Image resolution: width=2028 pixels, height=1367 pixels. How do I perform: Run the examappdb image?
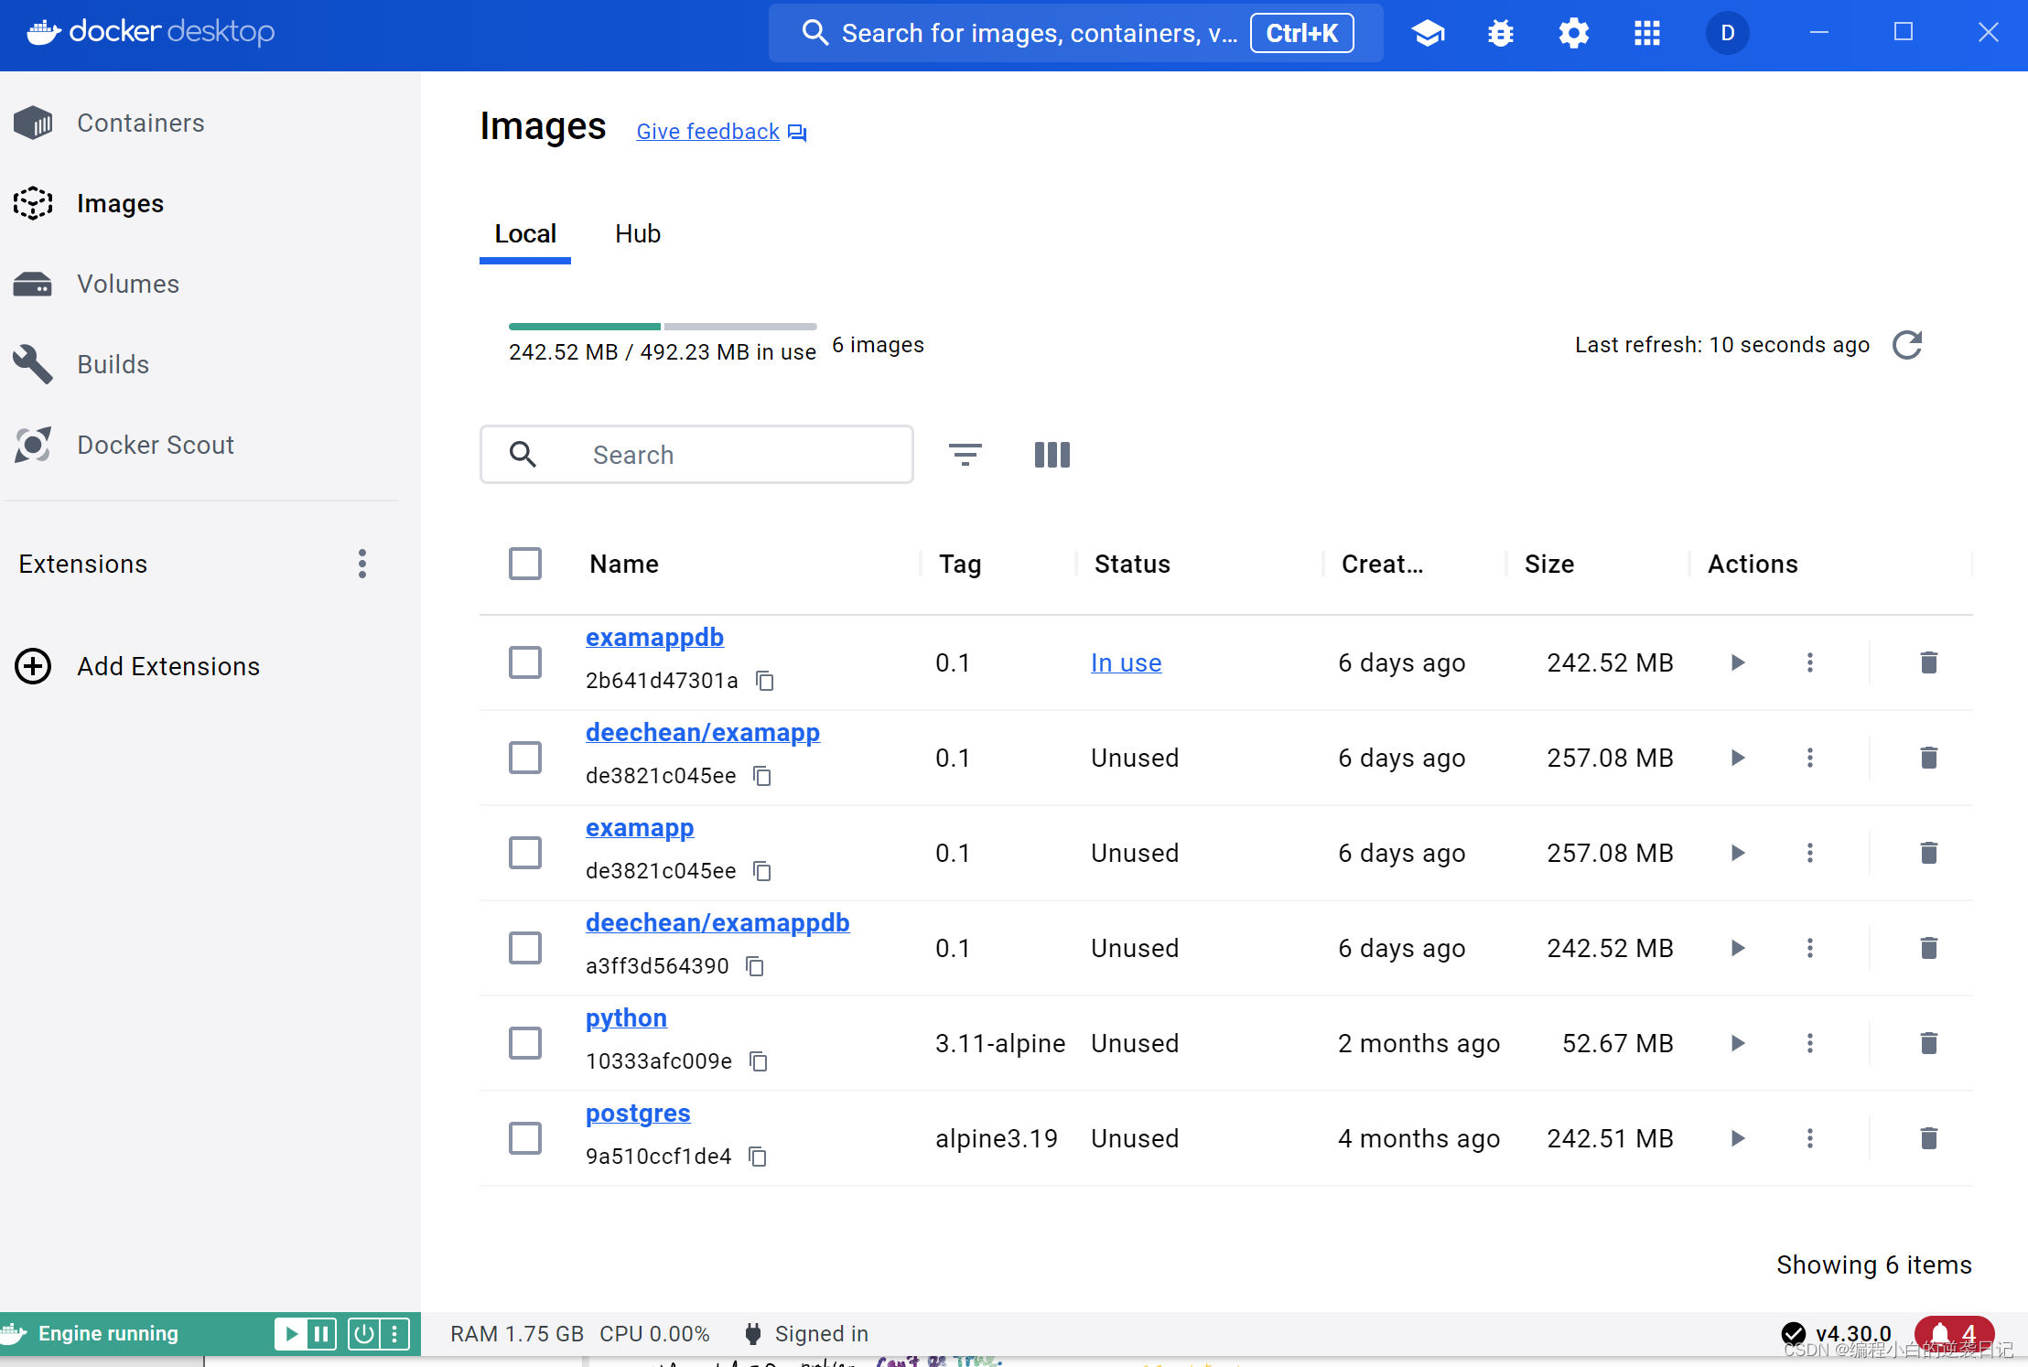[1738, 662]
